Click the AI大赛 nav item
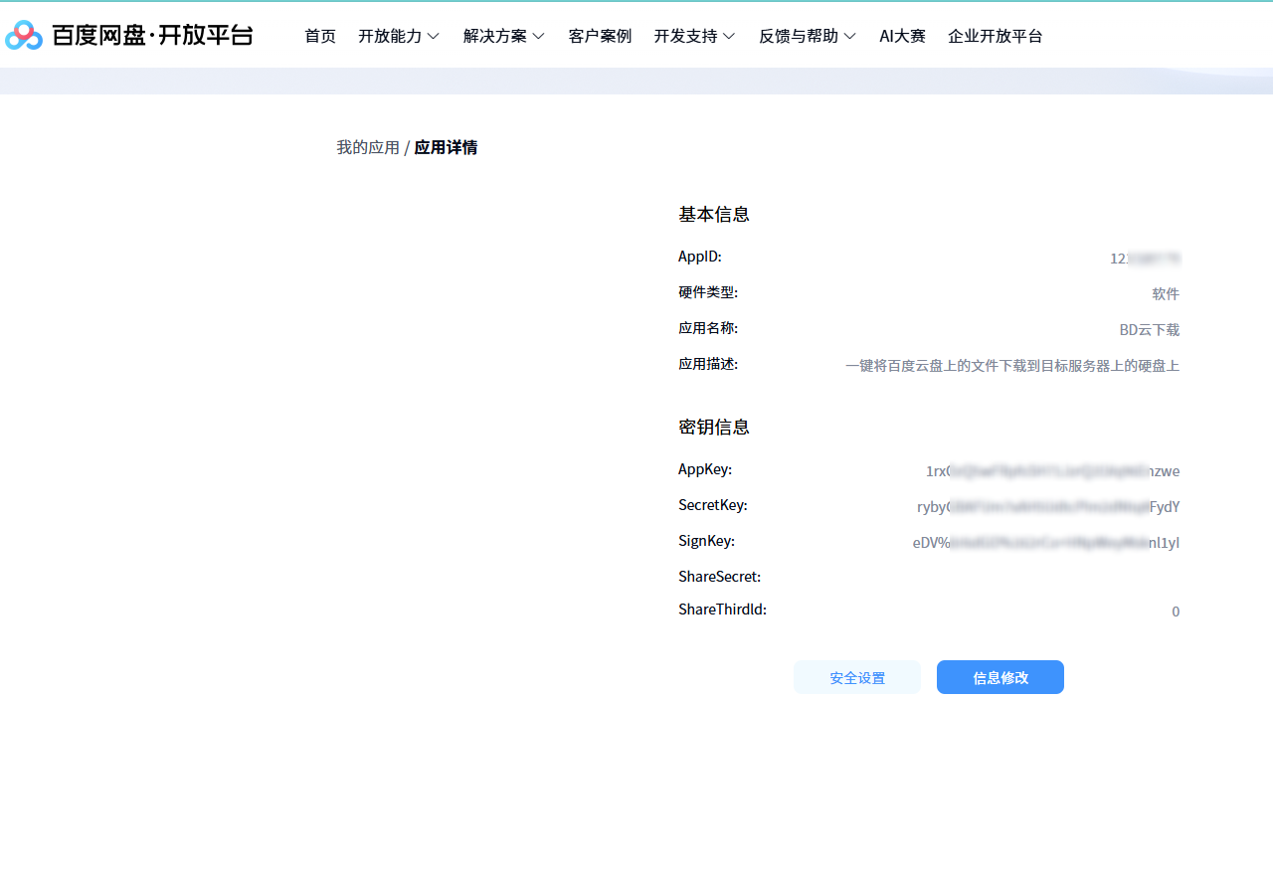The image size is (1273, 874). (x=903, y=36)
